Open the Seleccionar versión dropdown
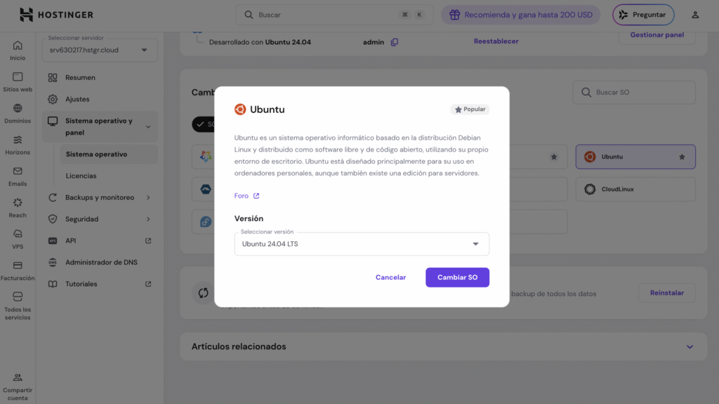The image size is (719, 404). [361, 243]
